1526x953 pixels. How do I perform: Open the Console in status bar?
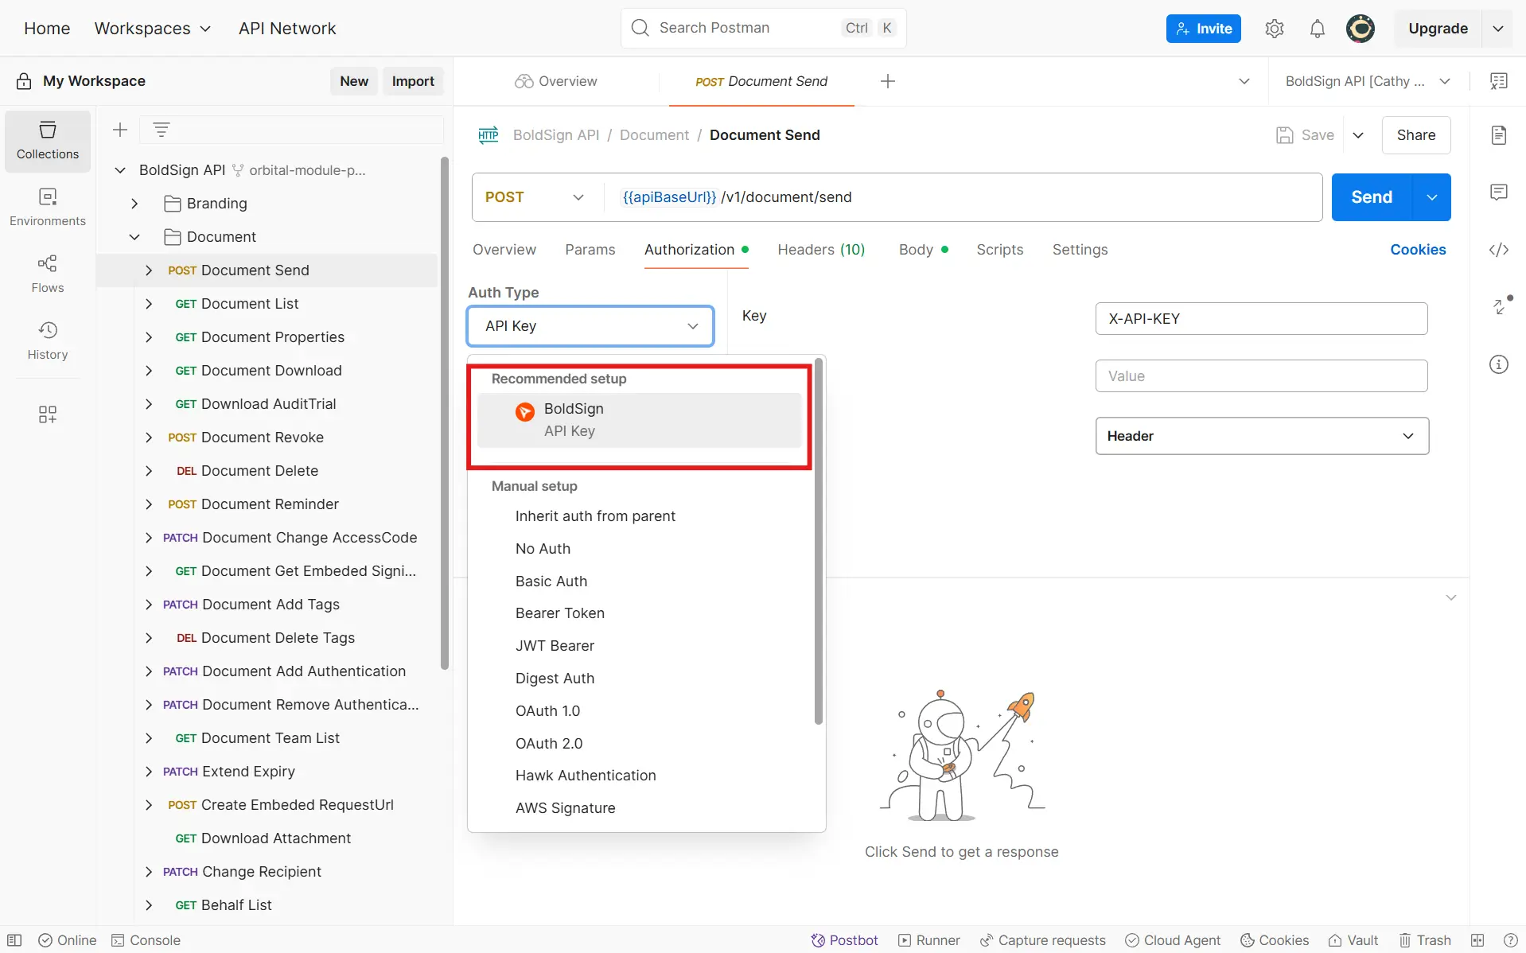146,940
